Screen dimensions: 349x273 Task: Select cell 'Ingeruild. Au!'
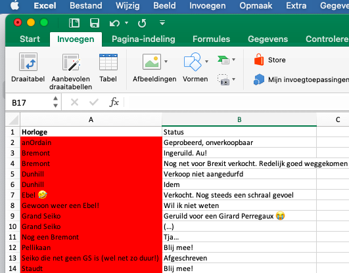[x=239, y=153]
